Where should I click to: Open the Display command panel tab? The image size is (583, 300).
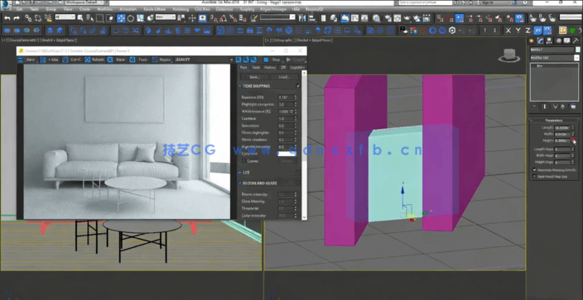point(567,40)
